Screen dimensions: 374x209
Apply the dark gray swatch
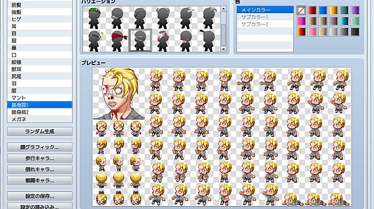344,32
